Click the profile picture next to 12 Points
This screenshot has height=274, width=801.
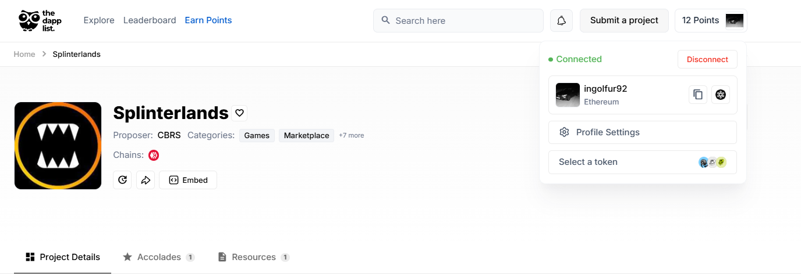coord(734,20)
